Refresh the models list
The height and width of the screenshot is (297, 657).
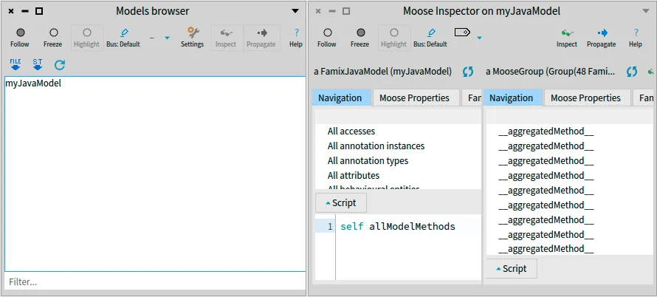click(60, 64)
